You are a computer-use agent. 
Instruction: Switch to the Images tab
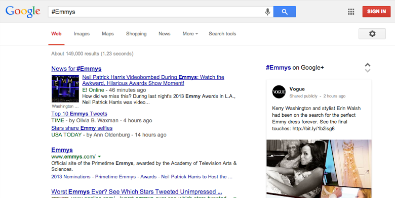pyautogui.click(x=82, y=34)
